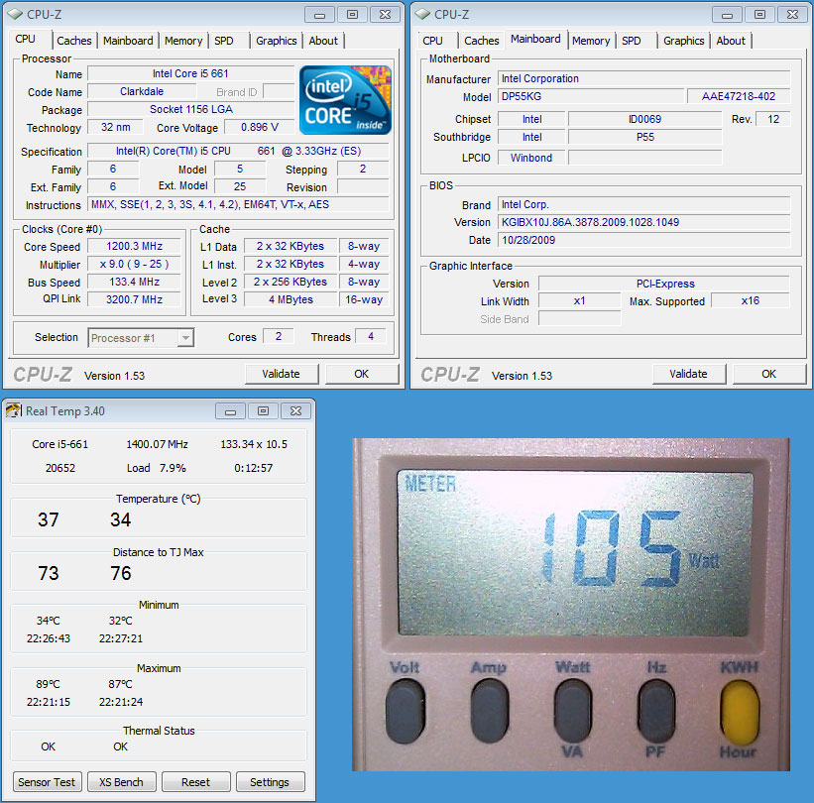Click the Max. Supported value 'x16'
814x803 pixels.
coord(751,300)
